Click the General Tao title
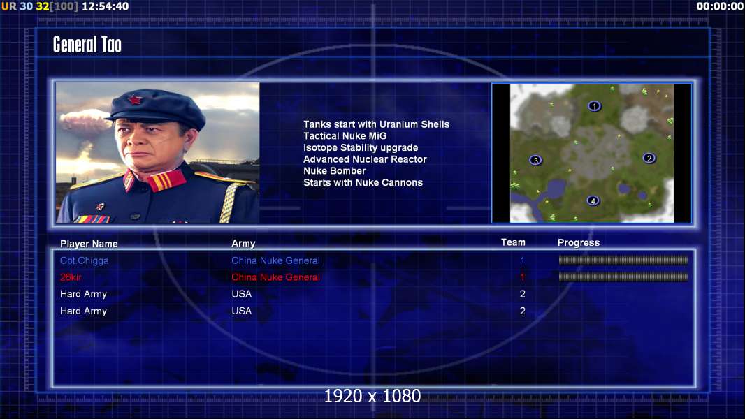745x419 pixels. [x=87, y=45]
